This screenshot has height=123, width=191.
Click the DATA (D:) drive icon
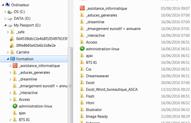click(x=10, y=19)
